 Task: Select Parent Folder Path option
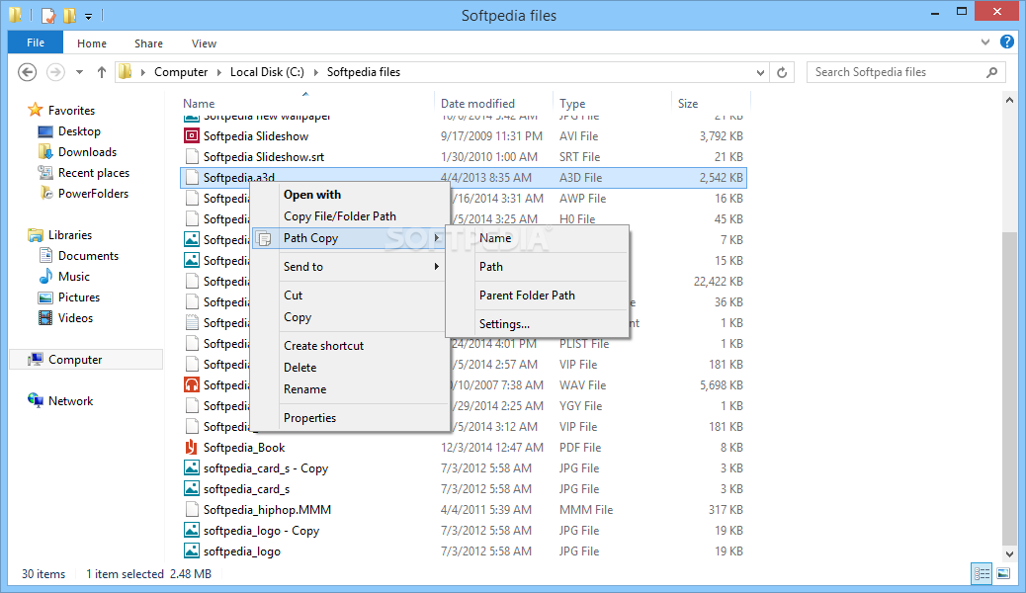(x=527, y=296)
